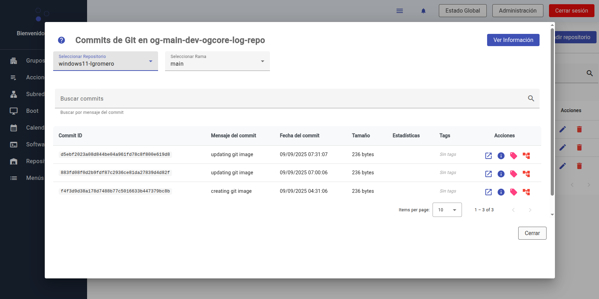The width and height of the screenshot is (599, 299).
Task: Show info for commit 883fd08f0d
Action: [501, 174]
